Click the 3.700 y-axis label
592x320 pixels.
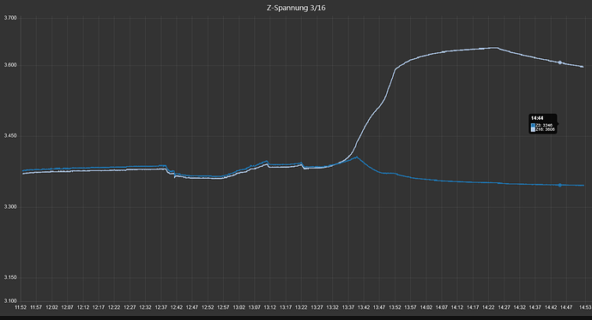coord(10,18)
